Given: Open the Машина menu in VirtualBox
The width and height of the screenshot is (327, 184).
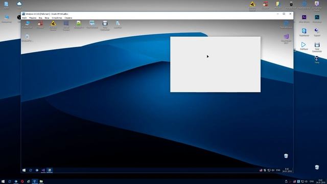Looking at the screenshot, I should tap(33, 18).
